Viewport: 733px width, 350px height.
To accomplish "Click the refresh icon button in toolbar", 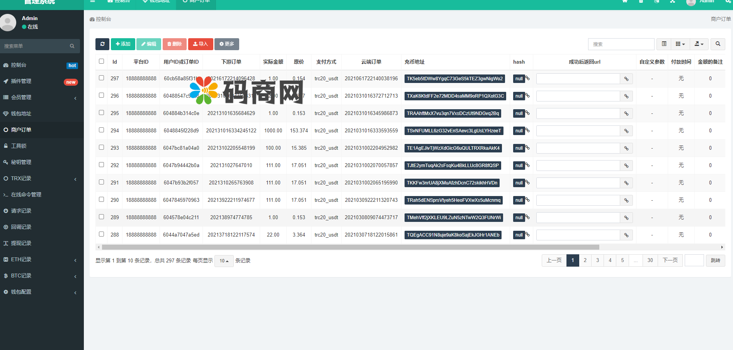I will coord(102,44).
